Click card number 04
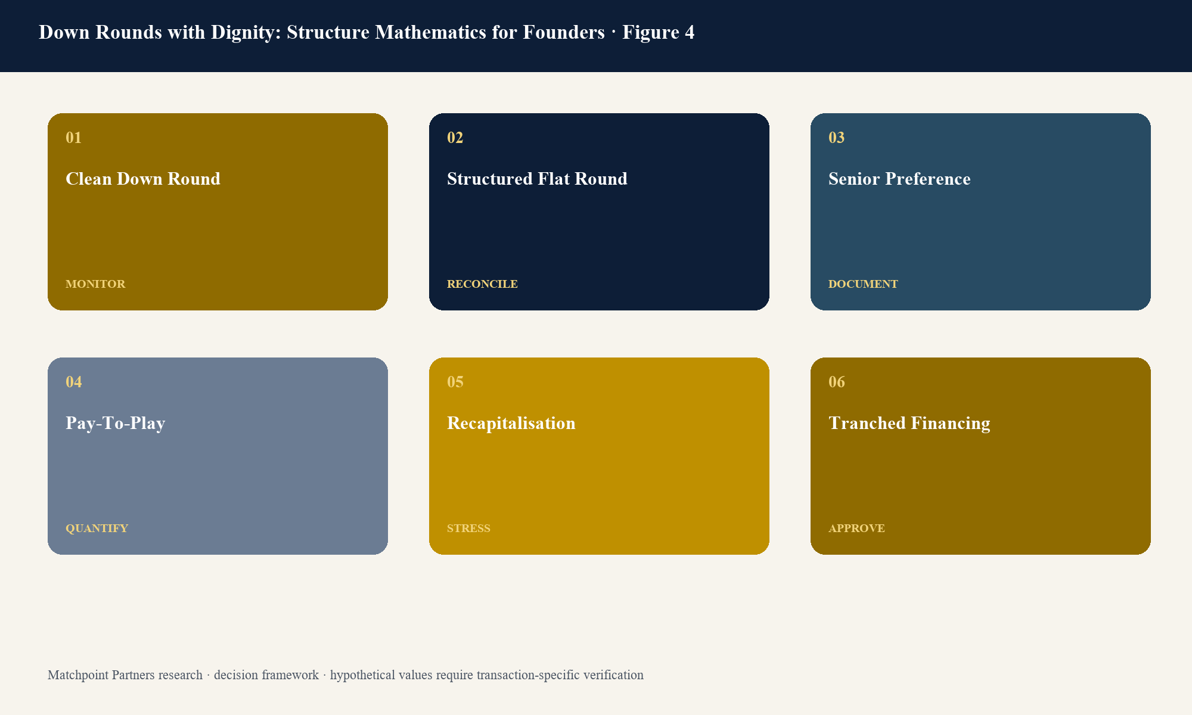1192x715 pixels. pyautogui.click(x=73, y=382)
